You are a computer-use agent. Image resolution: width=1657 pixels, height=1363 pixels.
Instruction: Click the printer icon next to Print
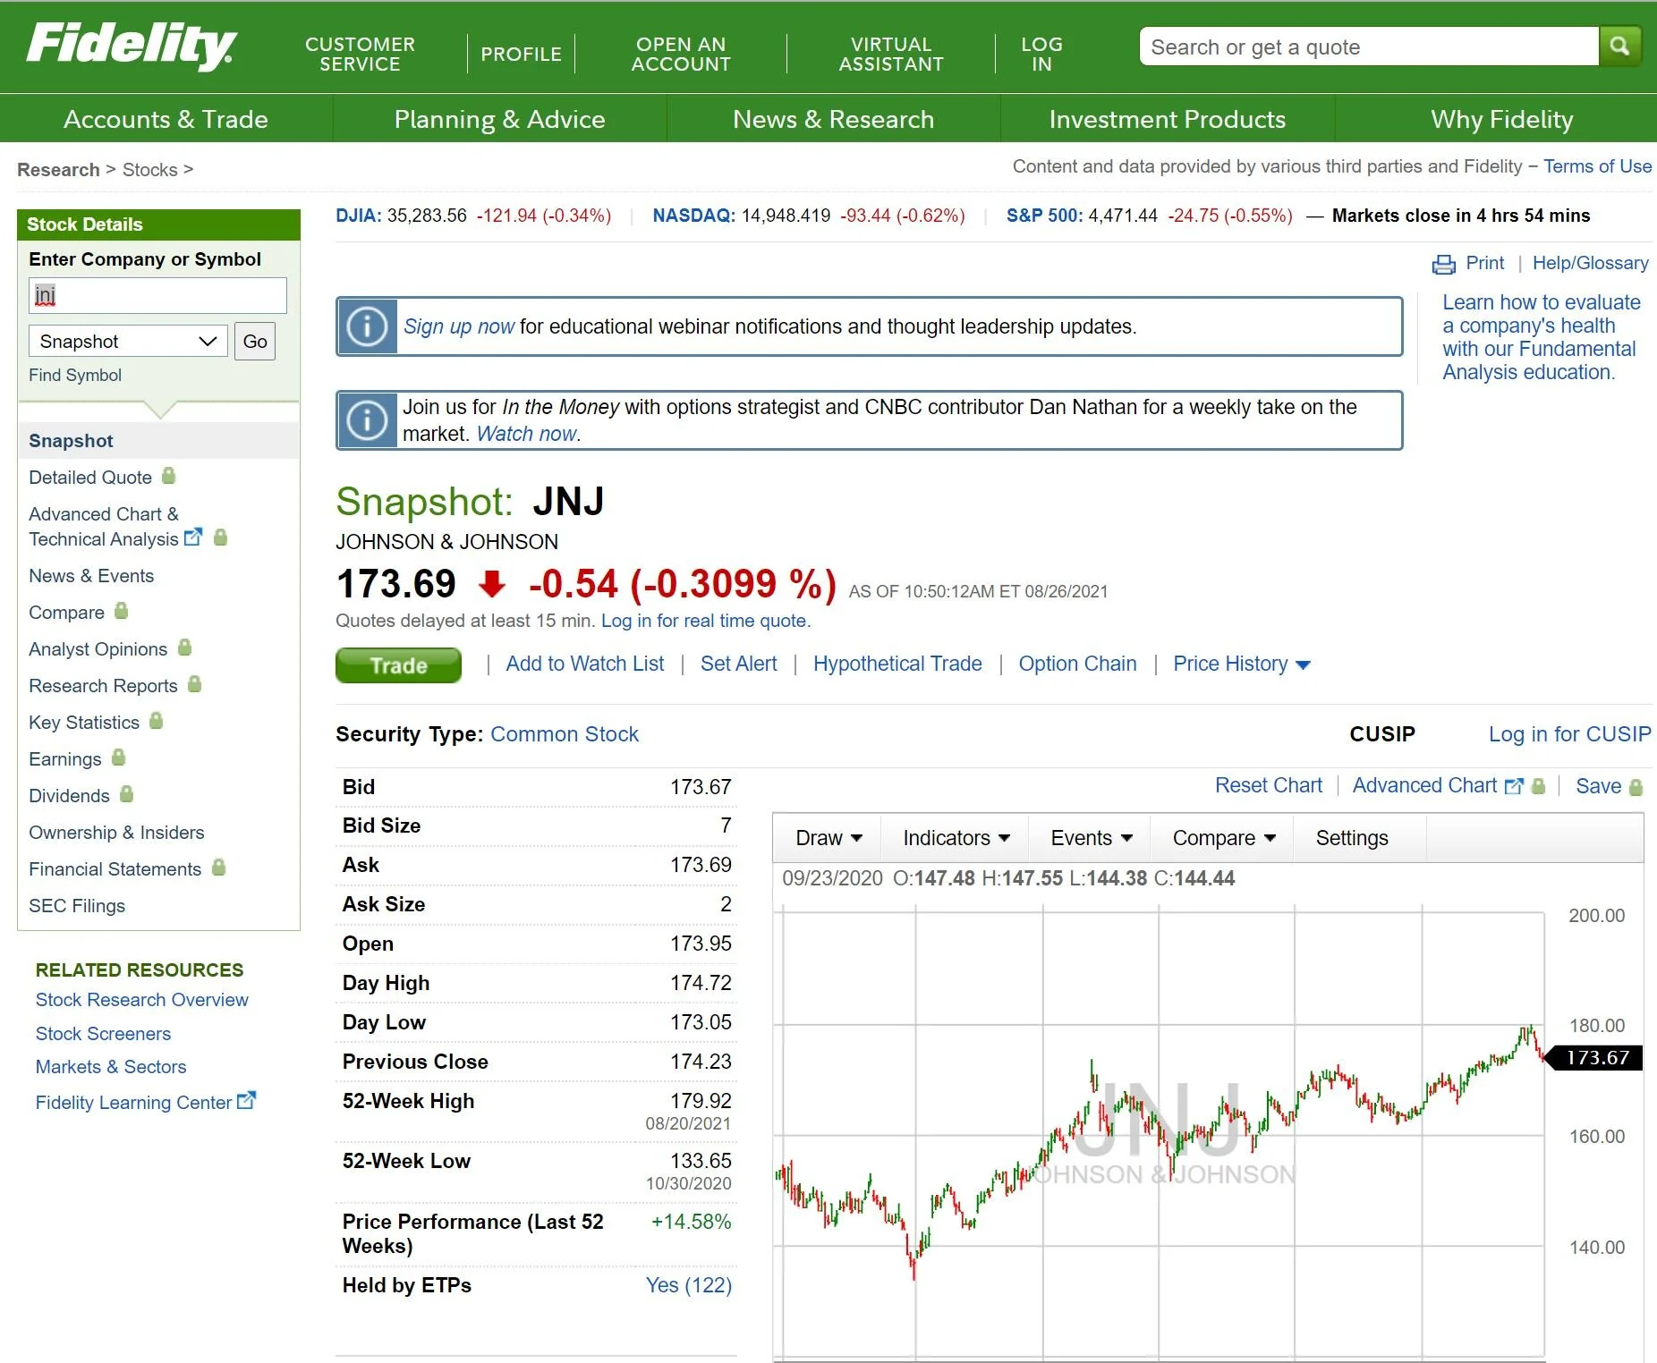point(1443,264)
